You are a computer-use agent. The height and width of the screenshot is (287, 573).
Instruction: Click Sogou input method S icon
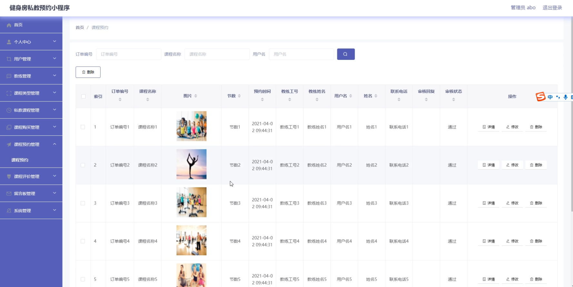pyautogui.click(x=540, y=97)
